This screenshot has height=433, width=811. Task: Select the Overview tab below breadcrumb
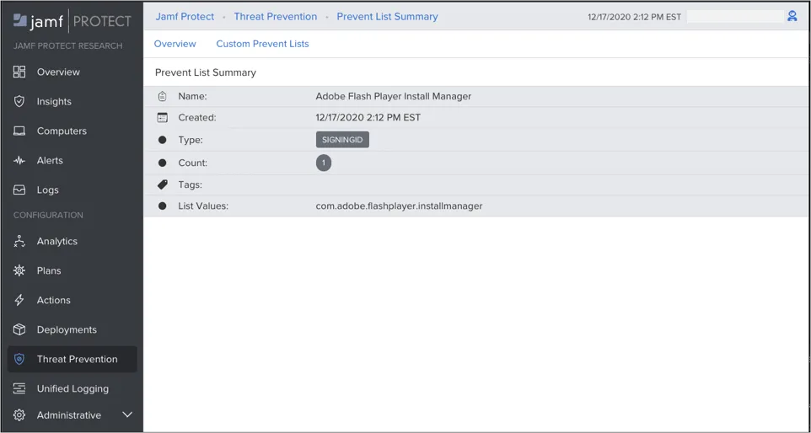(x=175, y=44)
